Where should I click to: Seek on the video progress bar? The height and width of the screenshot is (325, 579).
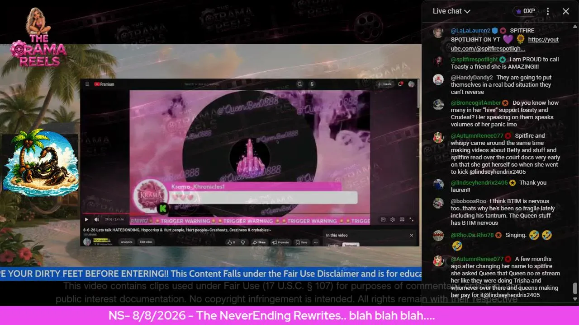pyautogui.click(x=250, y=214)
